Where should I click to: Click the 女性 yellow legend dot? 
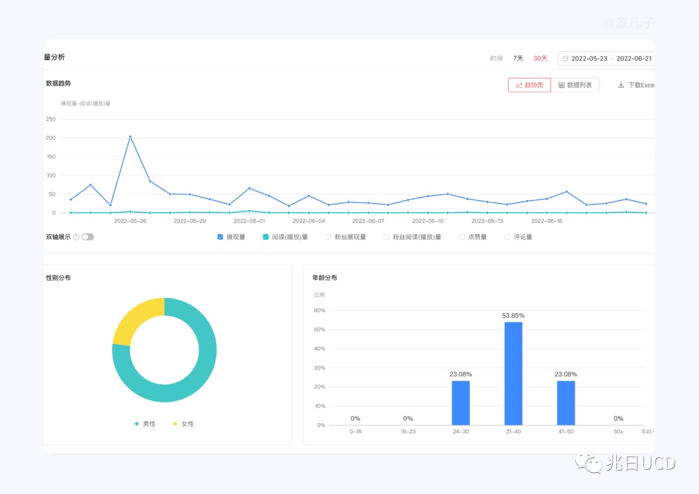[175, 424]
